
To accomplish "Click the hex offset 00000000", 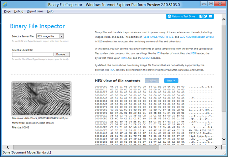I will tap(101, 87).
